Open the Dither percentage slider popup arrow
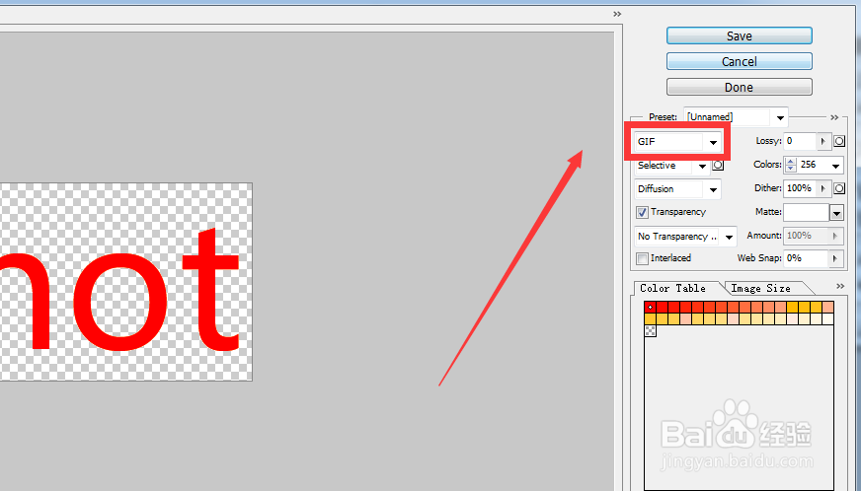Screen dimensions: 861x491 [x=823, y=188]
